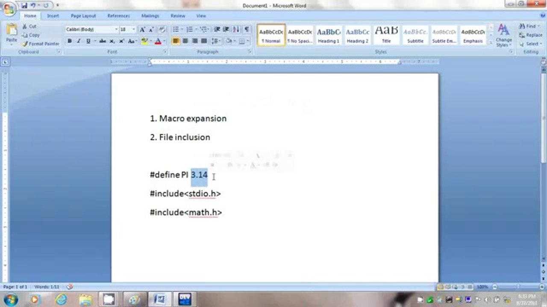
Task: Click the Grow Font icon
Action: coord(142,29)
